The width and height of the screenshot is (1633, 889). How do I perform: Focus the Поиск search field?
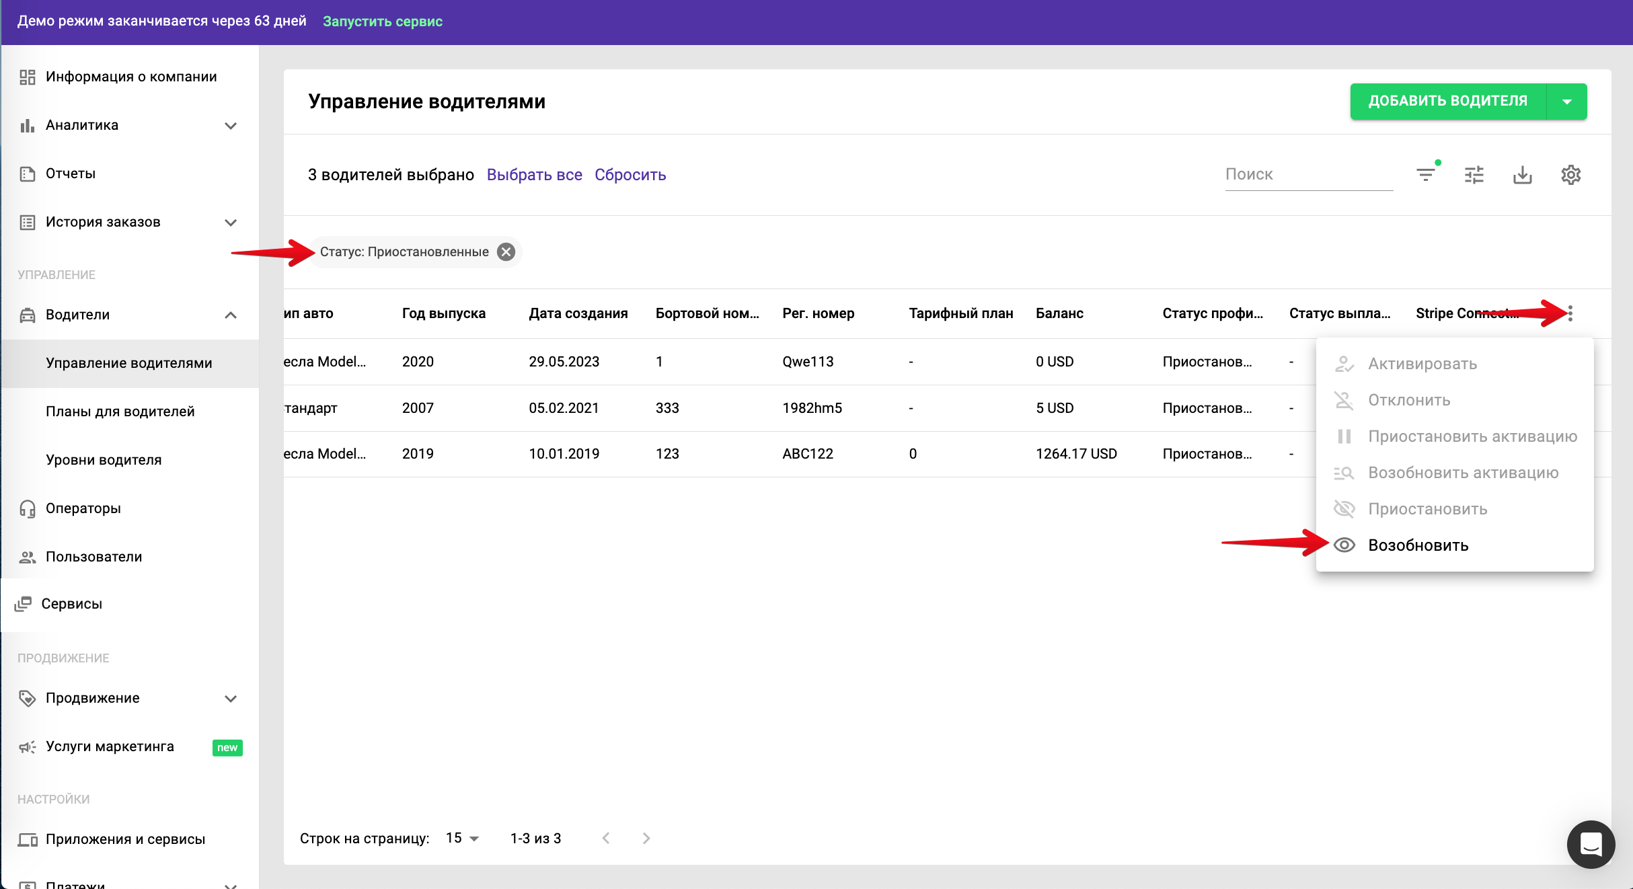tap(1307, 175)
